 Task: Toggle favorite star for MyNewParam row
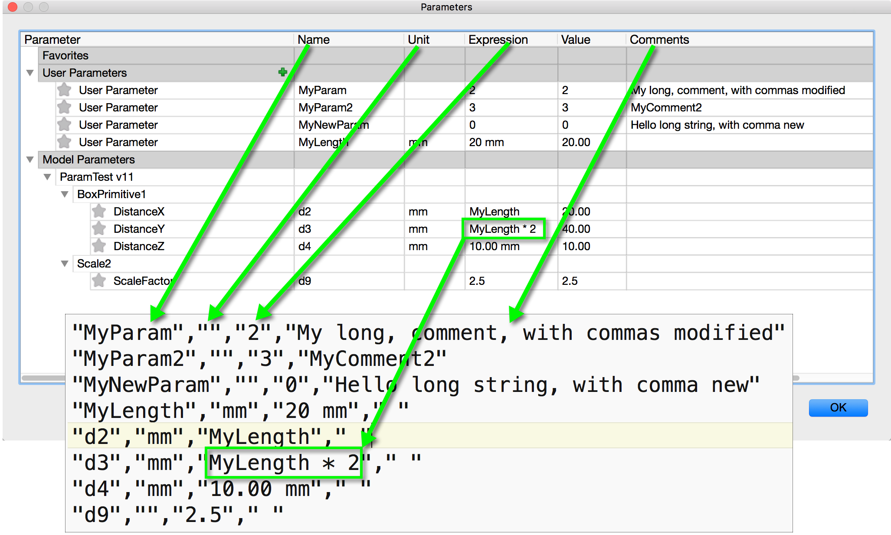click(64, 124)
